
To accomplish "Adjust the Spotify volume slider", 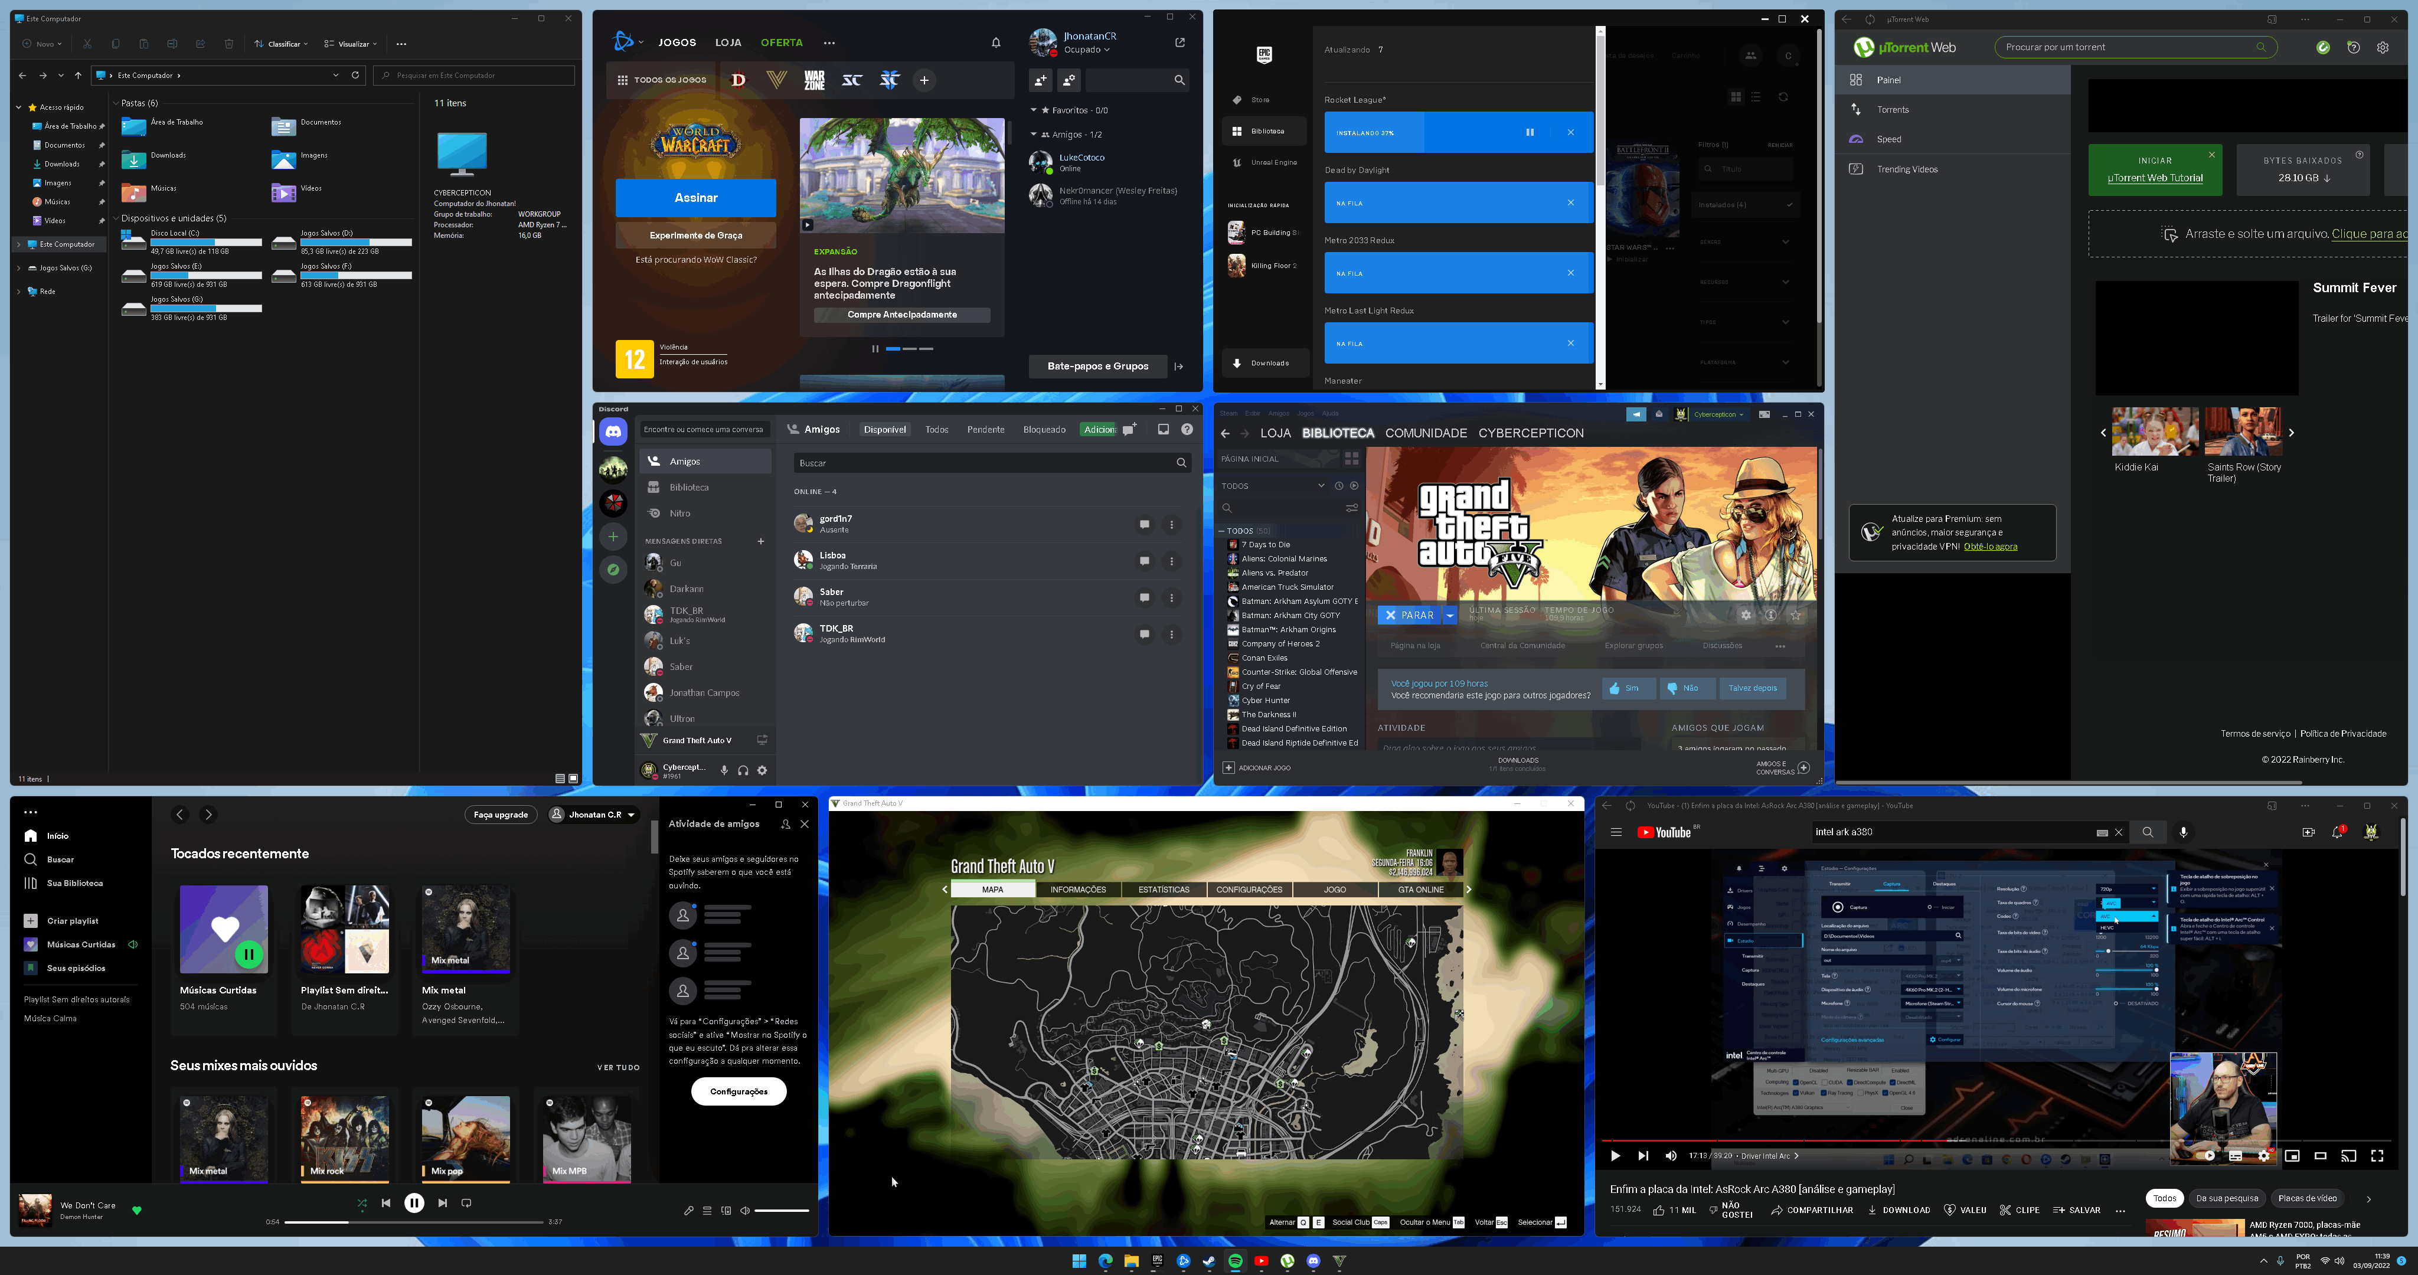I will tap(781, 1210).
